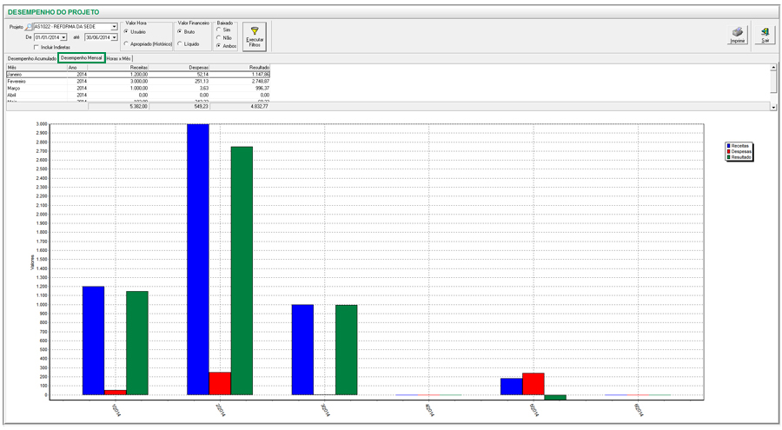Select Apropriado (Histórico) hour value option
The width and height of the screenshot is (782, 430).
tap(127, 43)
